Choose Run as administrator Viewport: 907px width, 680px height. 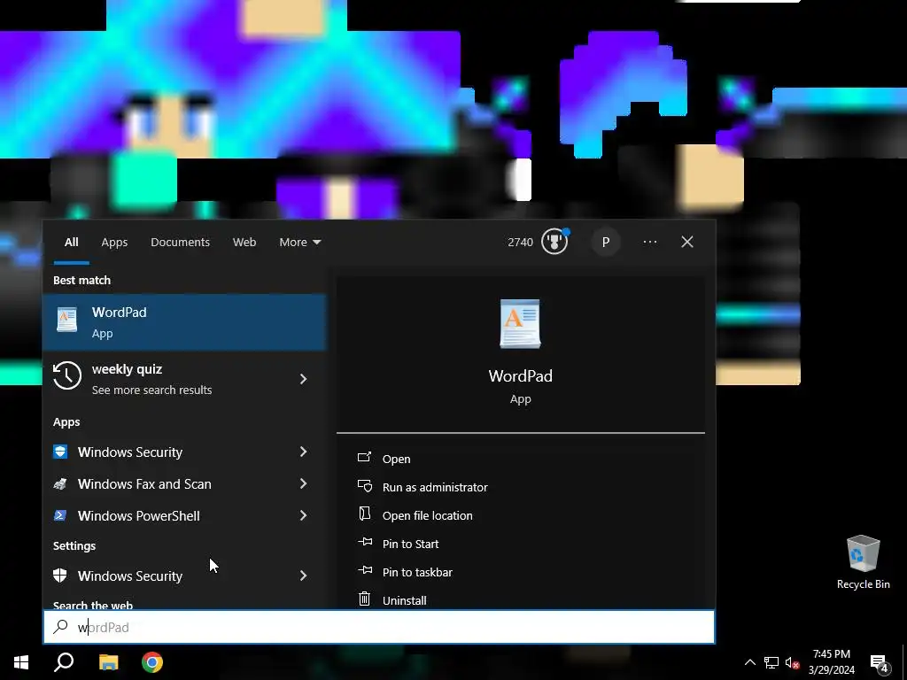coord(435,487)
